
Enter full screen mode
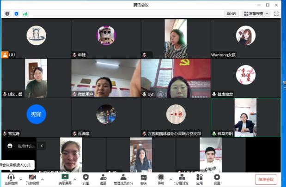click(276, 14)
